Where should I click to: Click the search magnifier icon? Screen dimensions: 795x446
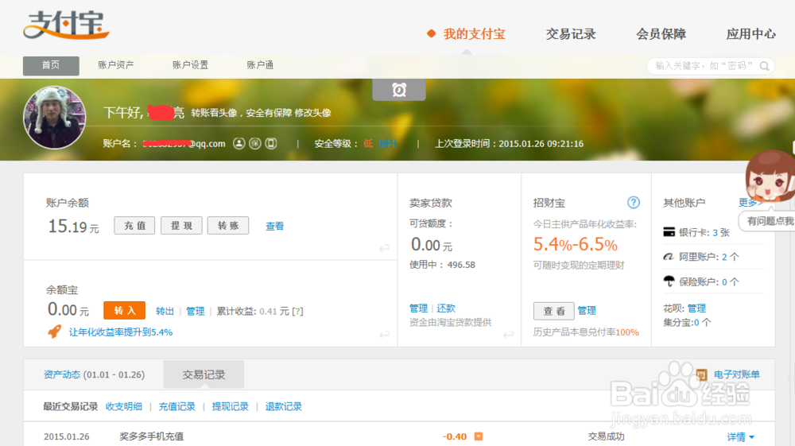764,66
